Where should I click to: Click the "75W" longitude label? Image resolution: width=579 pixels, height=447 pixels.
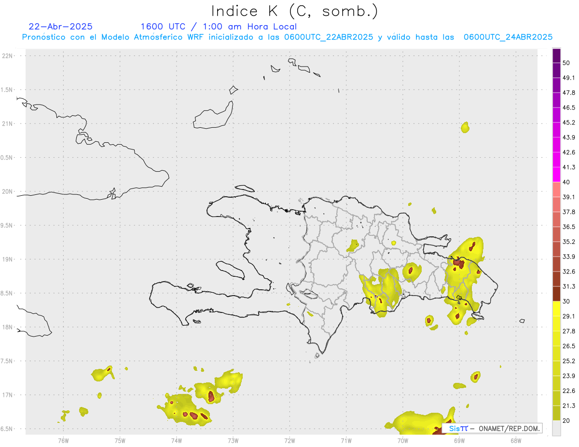click(120, 440)
